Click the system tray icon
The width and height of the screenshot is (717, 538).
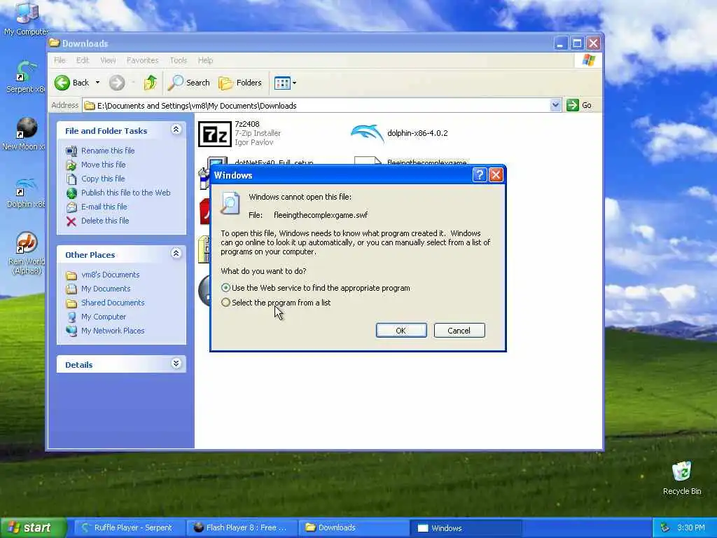(x=665, y=527)
